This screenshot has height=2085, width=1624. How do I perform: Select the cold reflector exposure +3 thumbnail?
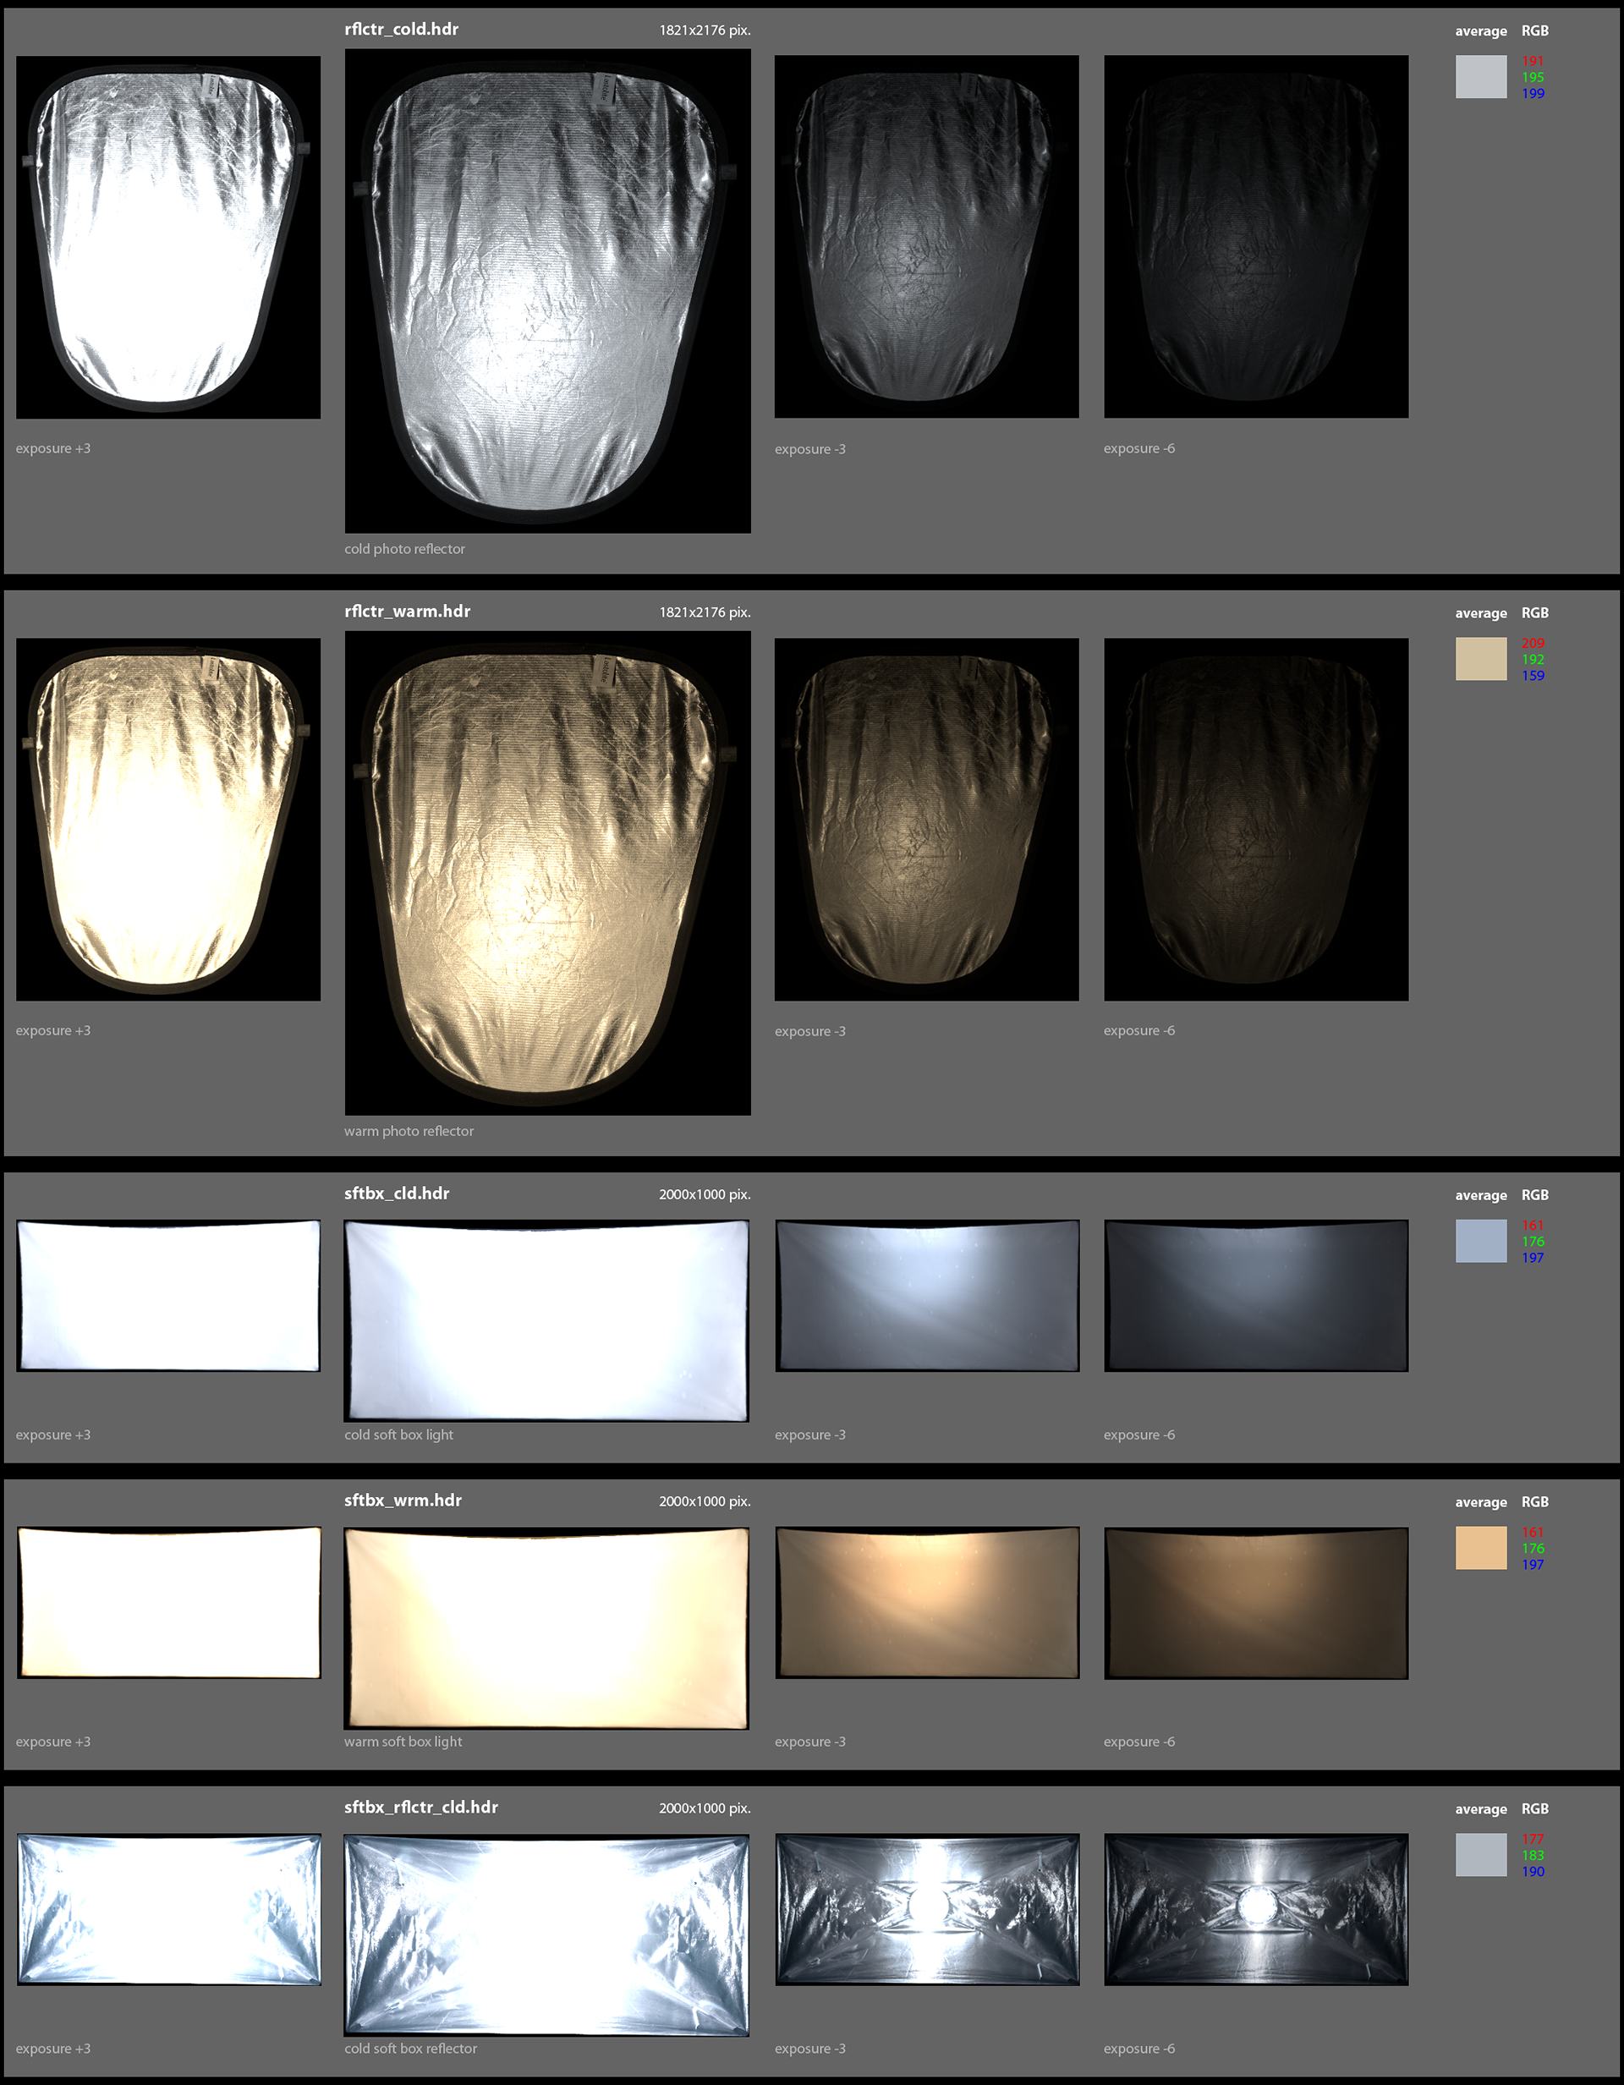(168, 237)
